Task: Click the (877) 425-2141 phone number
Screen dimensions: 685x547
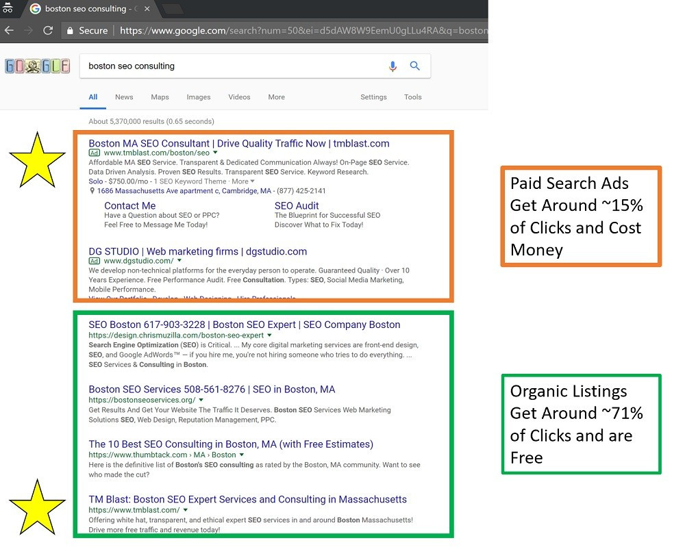Action: coord(301,191)
